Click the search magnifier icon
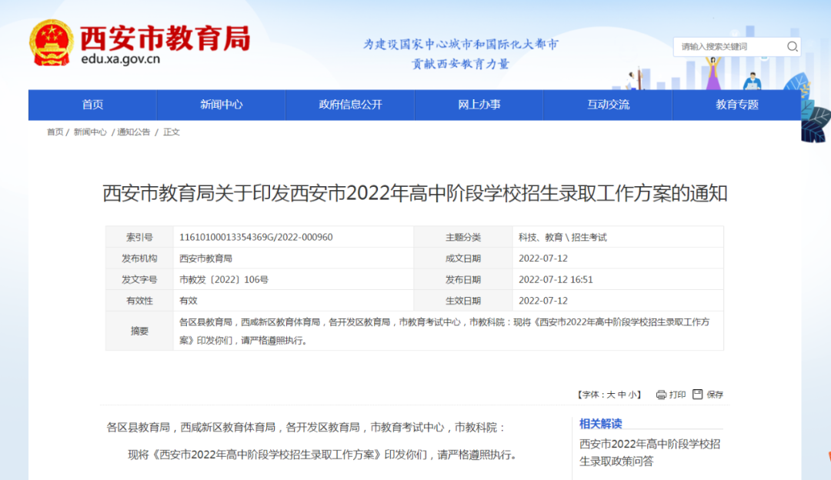The width and height of the screenshot is (831, 480). tap(792, 47)
